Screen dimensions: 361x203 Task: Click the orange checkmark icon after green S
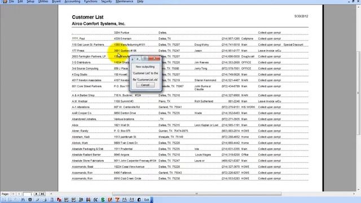tap(110, 200)
